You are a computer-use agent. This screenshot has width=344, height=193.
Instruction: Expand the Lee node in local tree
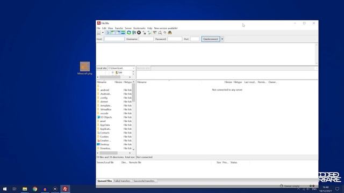pyautogui.click(x=112, y=72)
